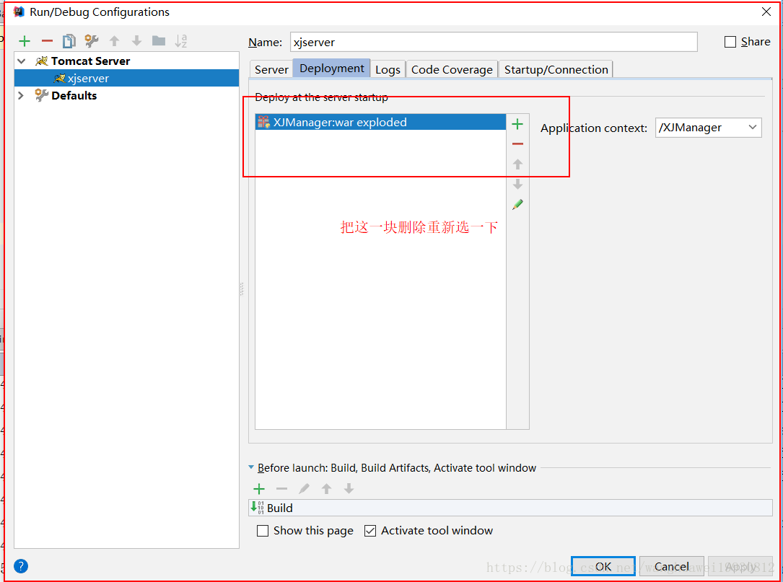The height and width of the screenshot is (582, 783).
Task: Collapse the Before launch section
Action: [x=251, y=467]
